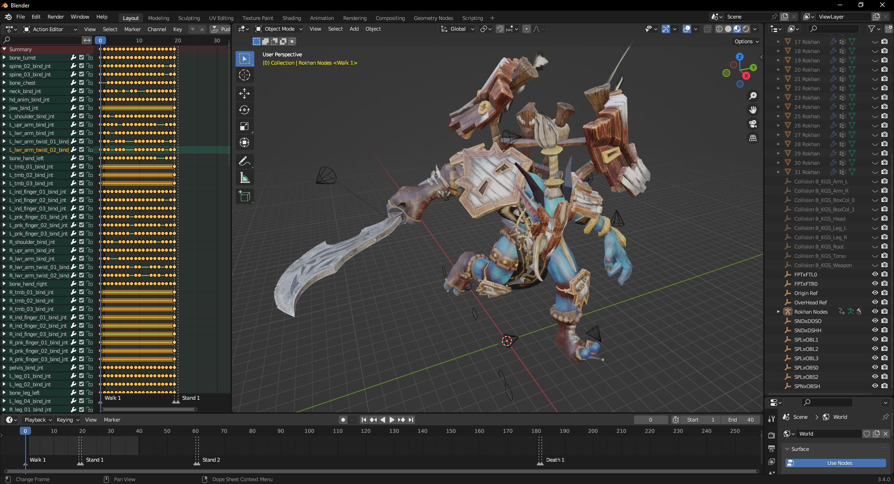Activate the Scale tool

pyautogui.click(x=244, y=126)
